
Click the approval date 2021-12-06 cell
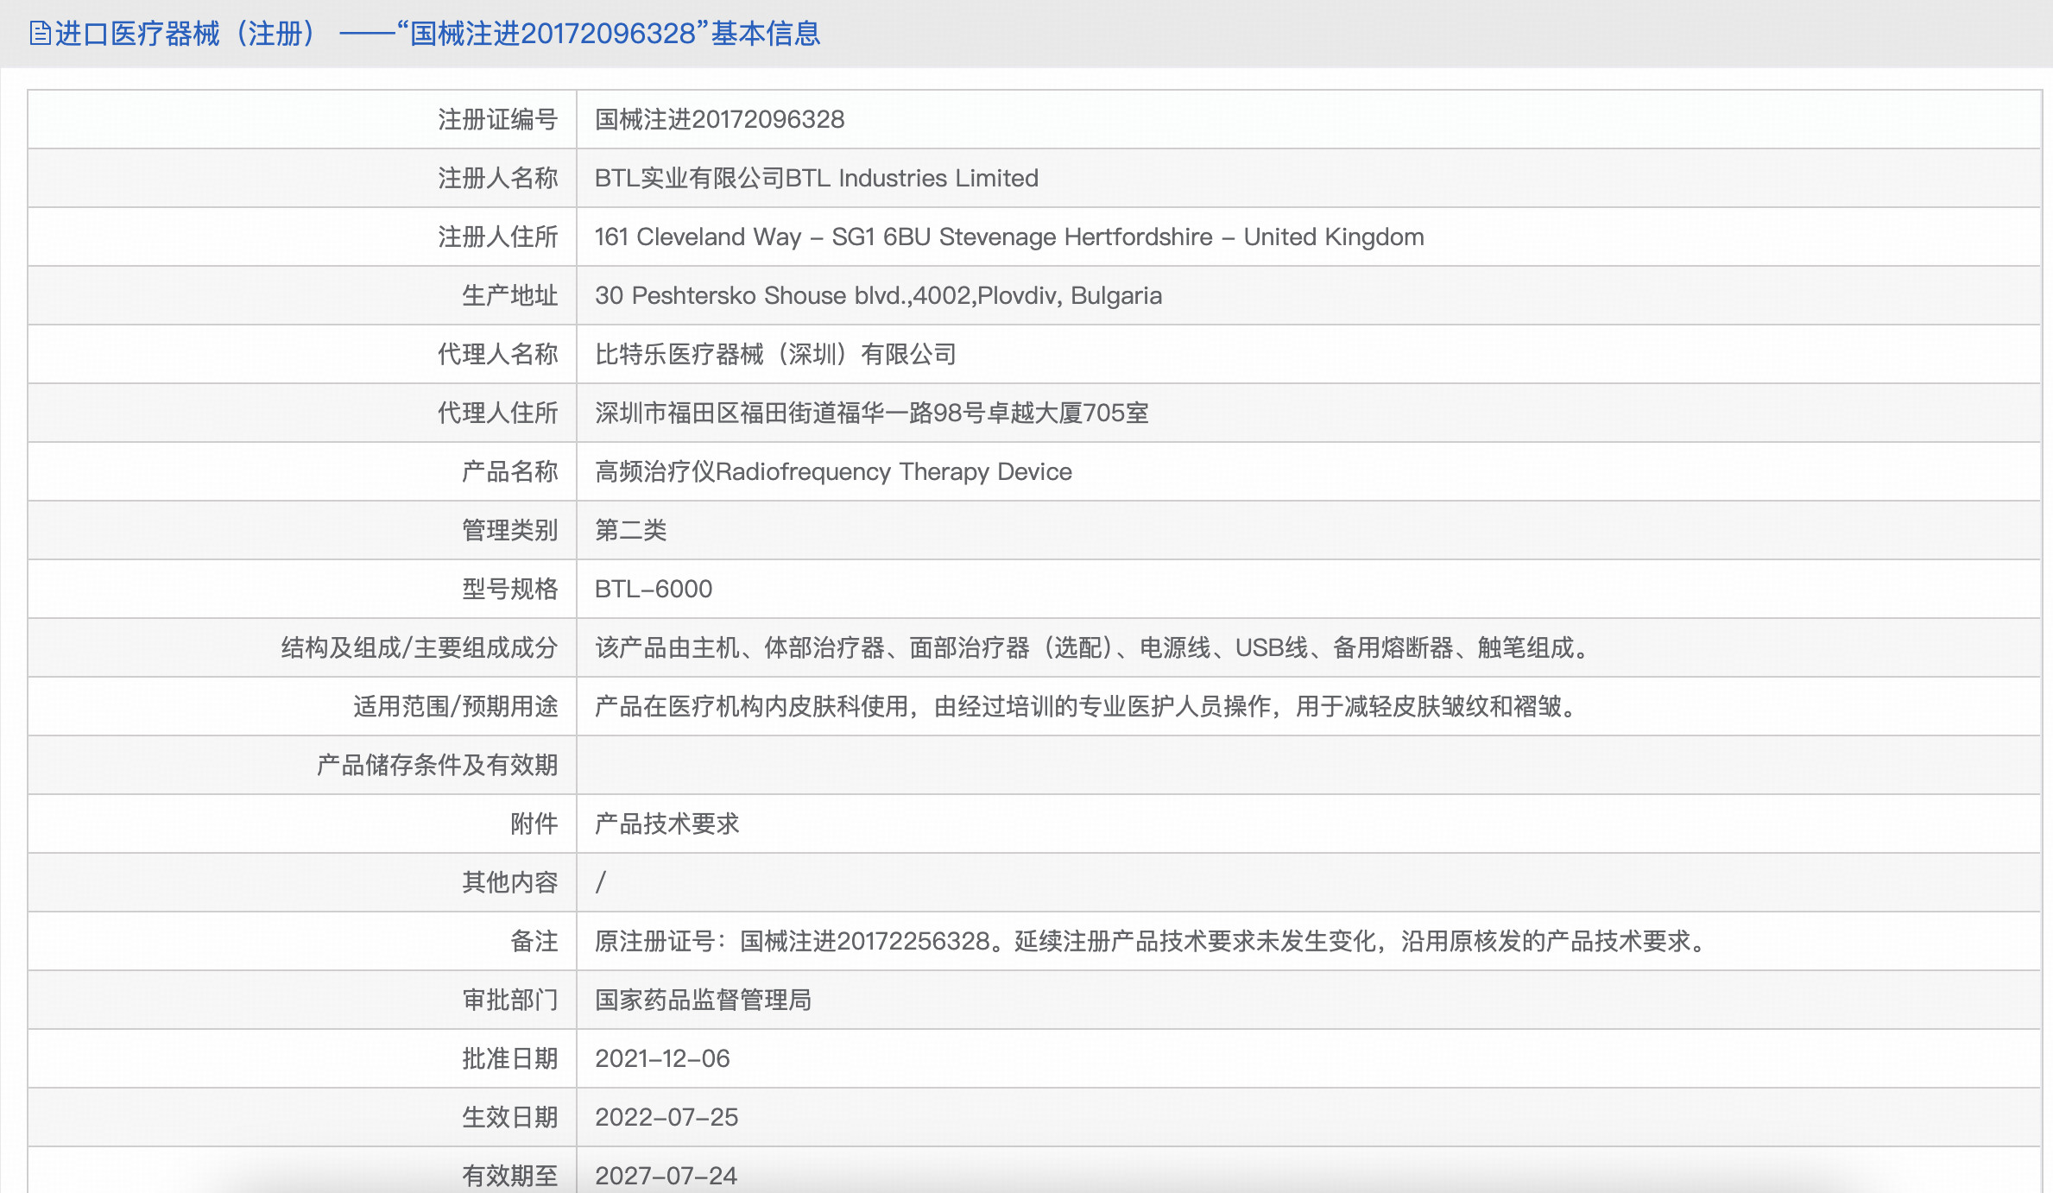point(662,1058)
